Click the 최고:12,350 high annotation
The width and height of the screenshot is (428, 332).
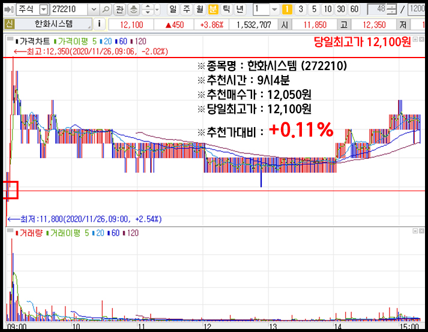[x=91, y=52]
